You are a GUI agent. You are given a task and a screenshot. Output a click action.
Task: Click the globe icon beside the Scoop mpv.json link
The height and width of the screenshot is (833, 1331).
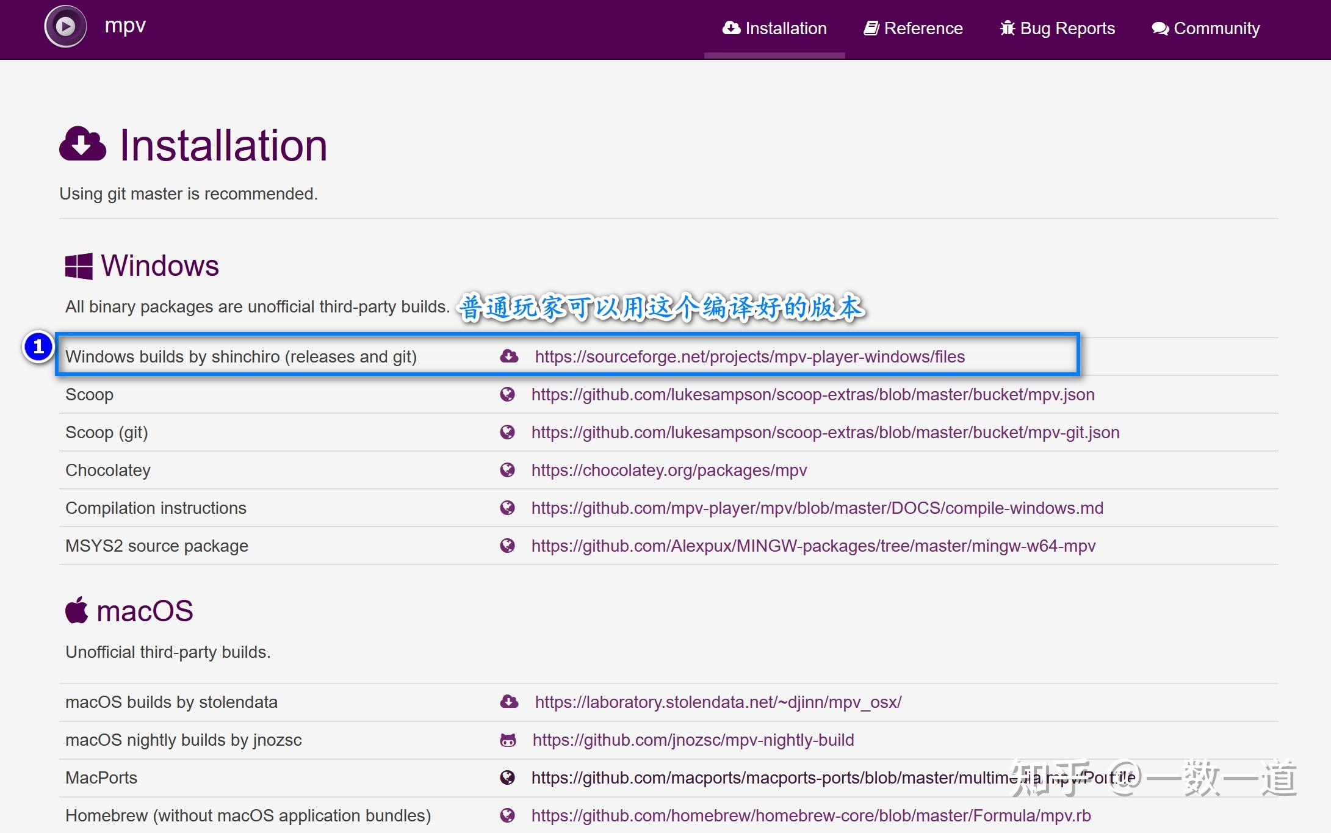507,394
